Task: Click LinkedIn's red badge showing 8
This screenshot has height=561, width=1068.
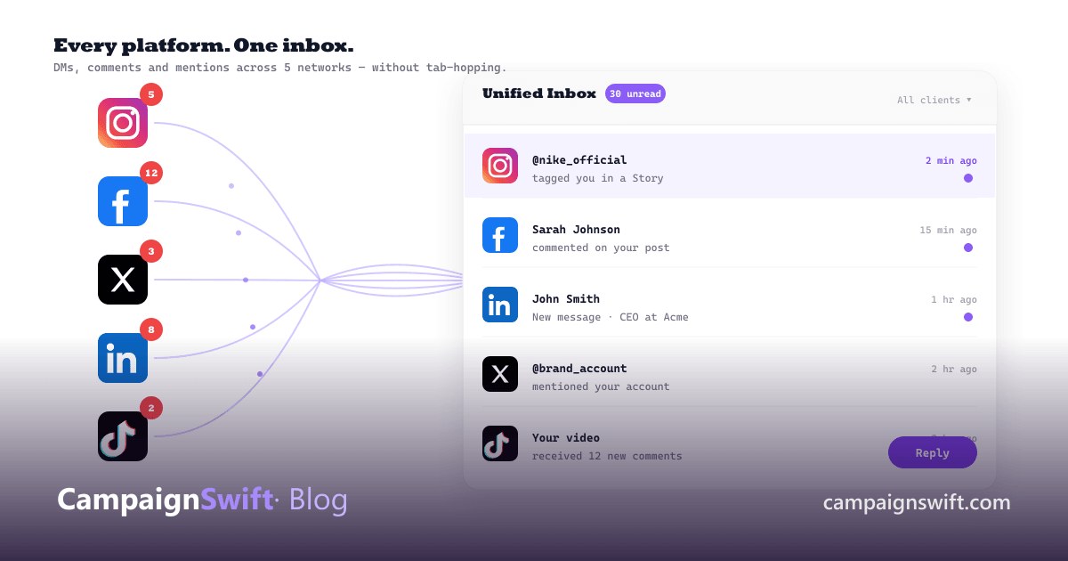Action: (151, 329)
